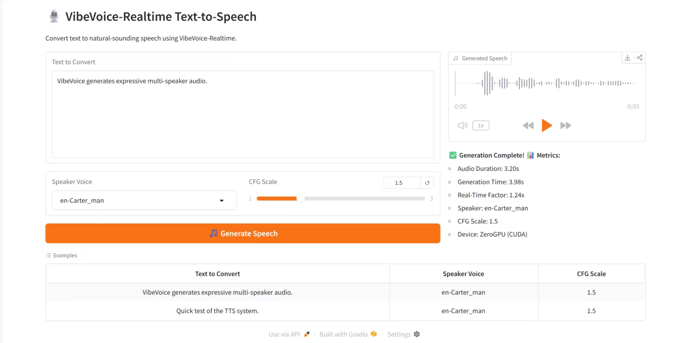Click the dropdown arrow beside en-Carter_man
This screenshot has height=343, width=689.
(x=222, y=201)
